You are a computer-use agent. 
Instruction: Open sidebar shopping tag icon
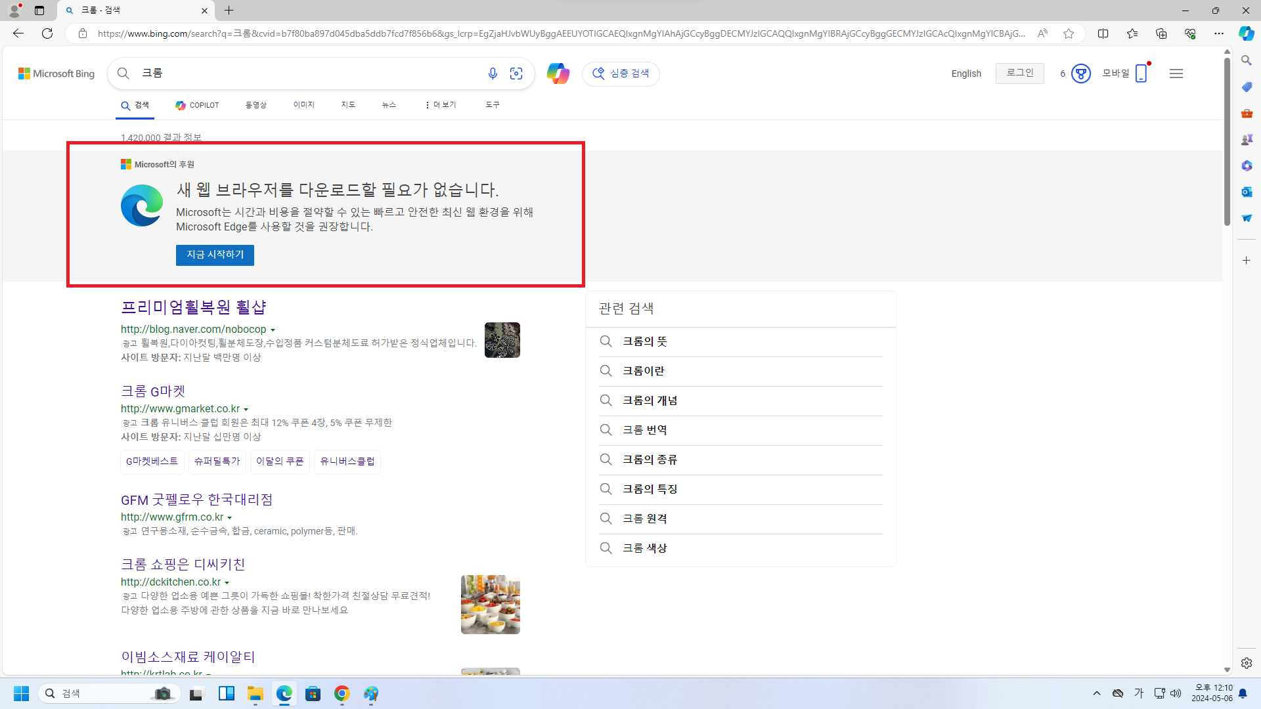tap(1247, 87)
